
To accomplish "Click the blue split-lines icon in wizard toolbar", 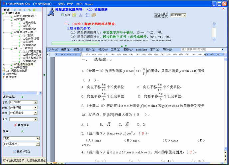I will click(x=87, y=15).
